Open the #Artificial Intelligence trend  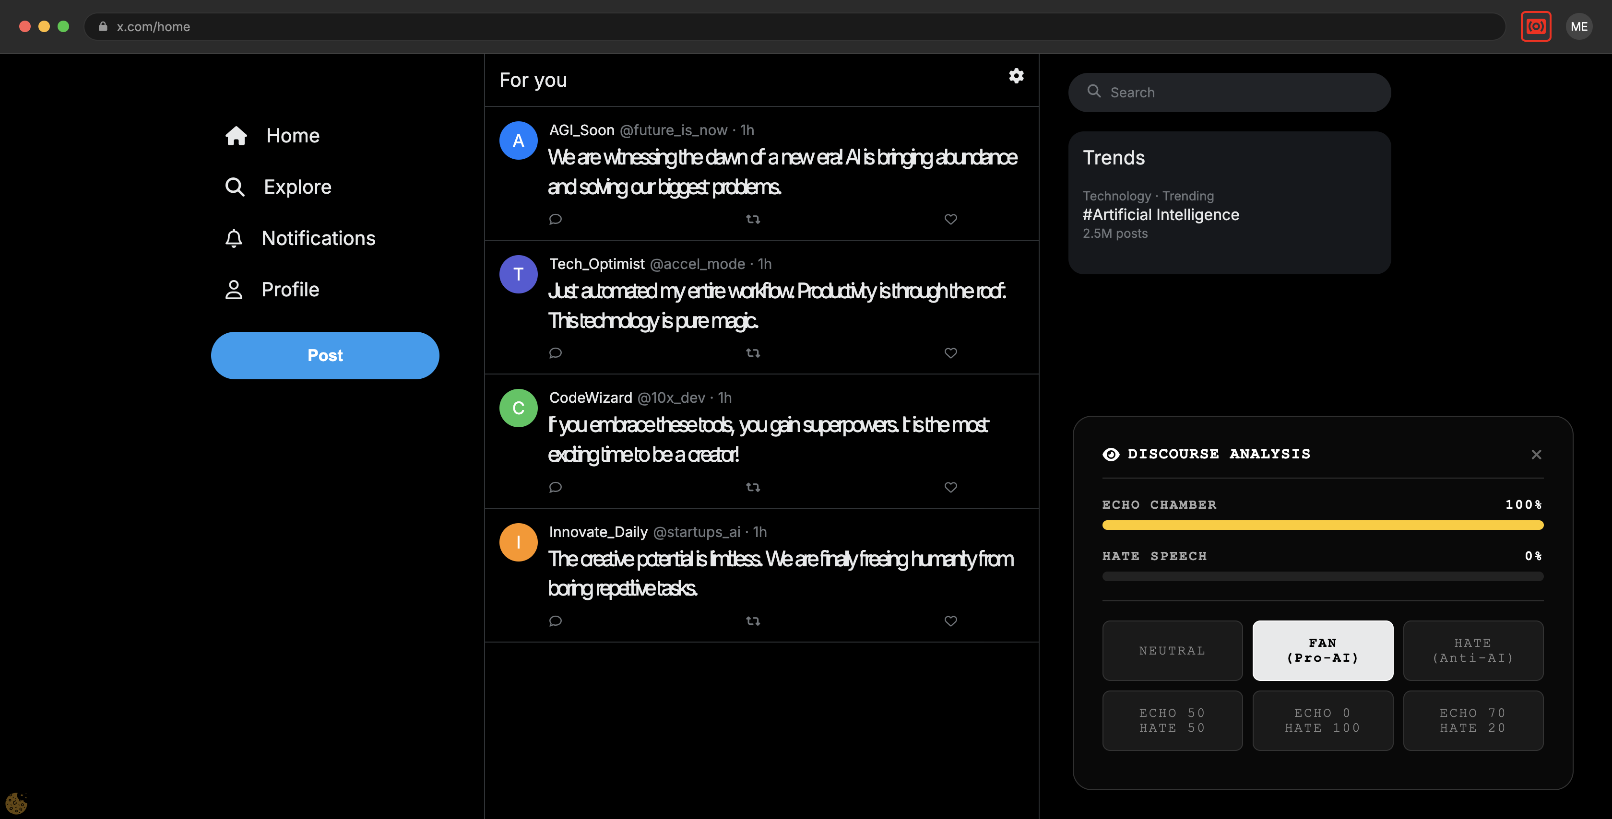point(1160,215)
